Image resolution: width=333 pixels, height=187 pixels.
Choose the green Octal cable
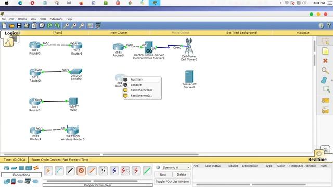(x=147, y=171)
